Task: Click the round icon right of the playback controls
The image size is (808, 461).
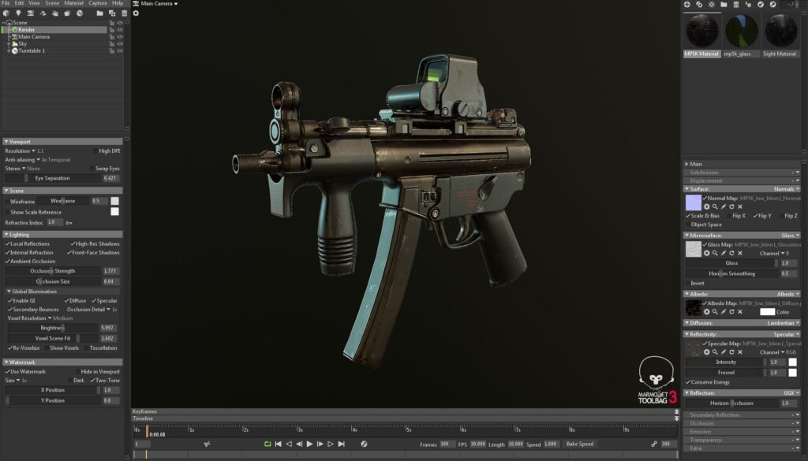Action: [x=365, y=444]
